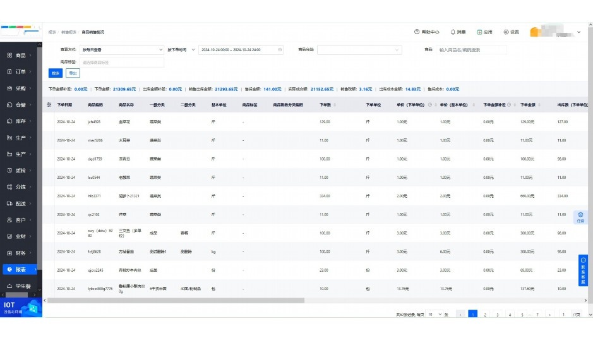Click the table column settings icon
The width and height of the screenshot is (593, 340).
coord(50,105)
